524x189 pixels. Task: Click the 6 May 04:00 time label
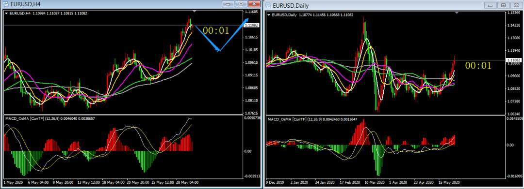[x=39, y=182]
